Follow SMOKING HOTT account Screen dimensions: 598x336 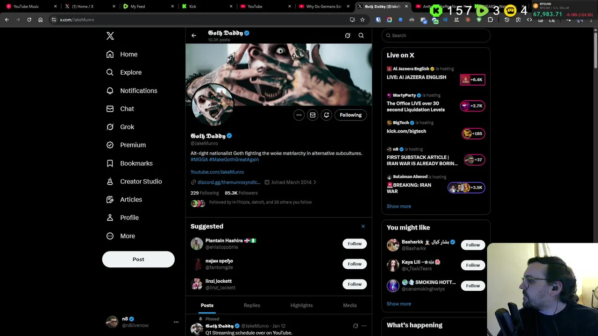[473, 286]
